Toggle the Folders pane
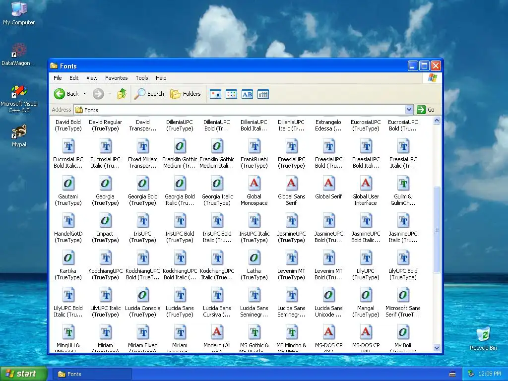The image size is (508, 381). pyautogui.click(x=186, y=94)
